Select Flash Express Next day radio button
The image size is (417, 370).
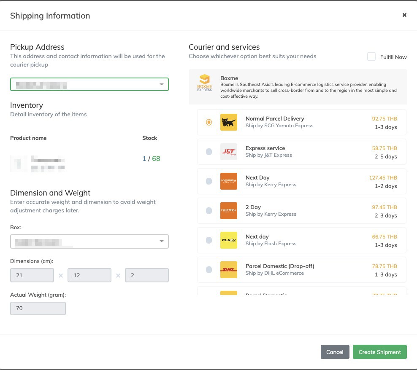[209, 240]
